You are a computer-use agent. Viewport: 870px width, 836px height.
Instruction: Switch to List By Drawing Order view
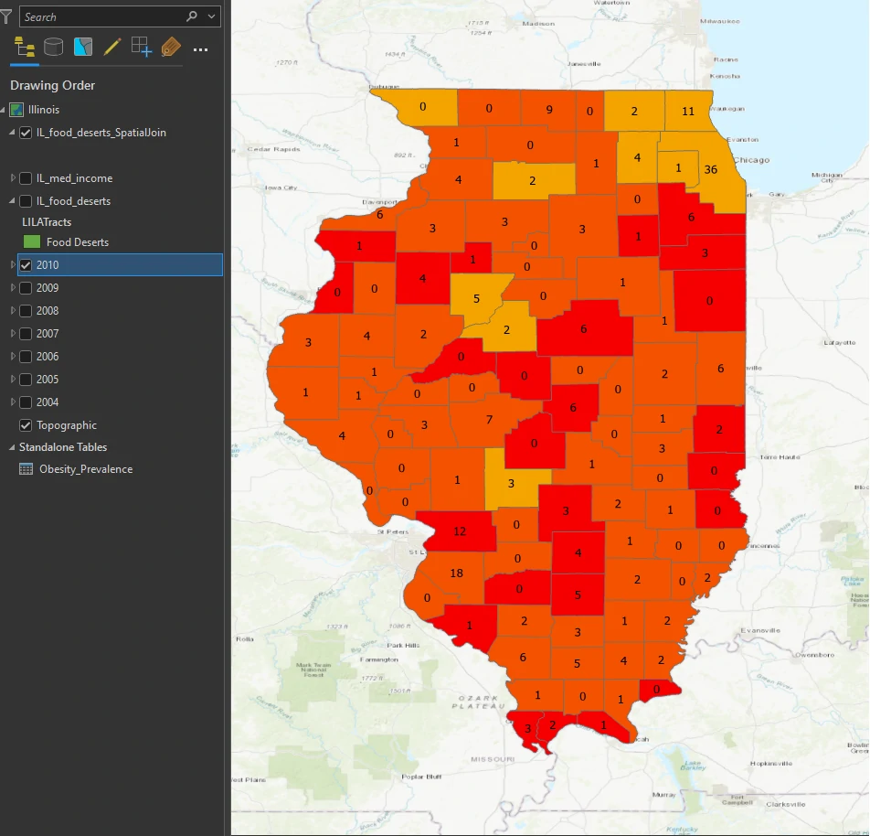click(25, 48)
